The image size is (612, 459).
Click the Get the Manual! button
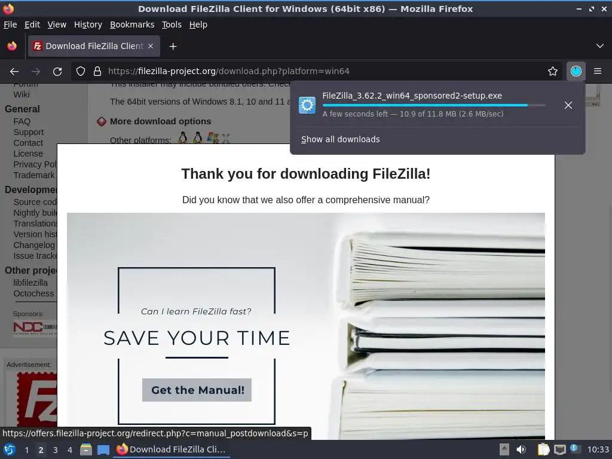tap(197, 390)
